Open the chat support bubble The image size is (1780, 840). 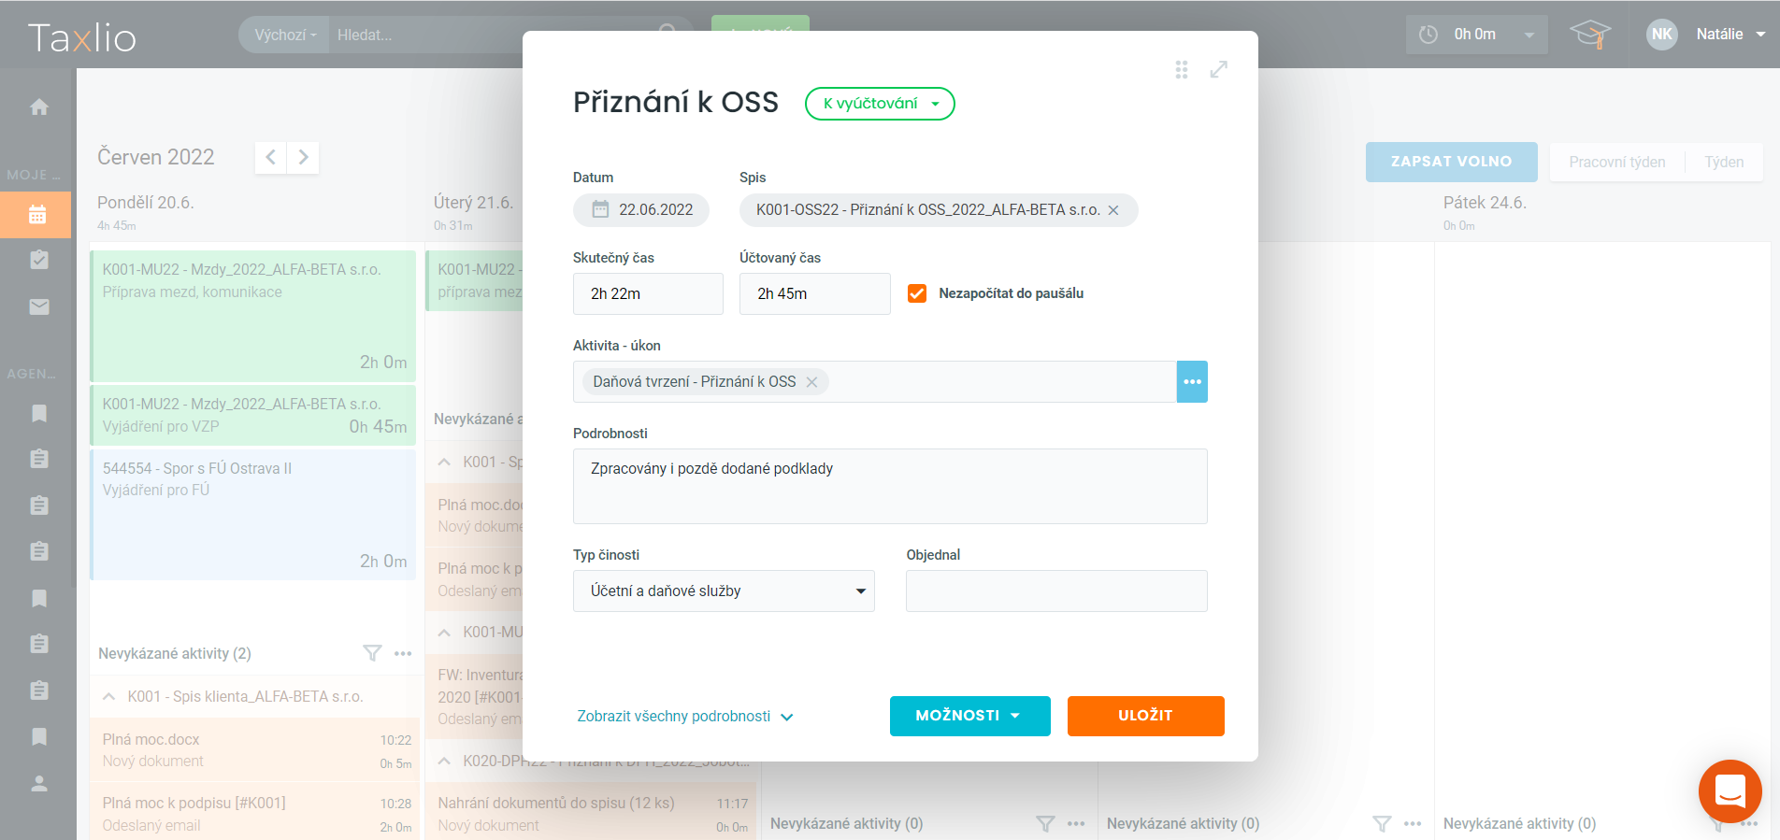[1730, 790]
